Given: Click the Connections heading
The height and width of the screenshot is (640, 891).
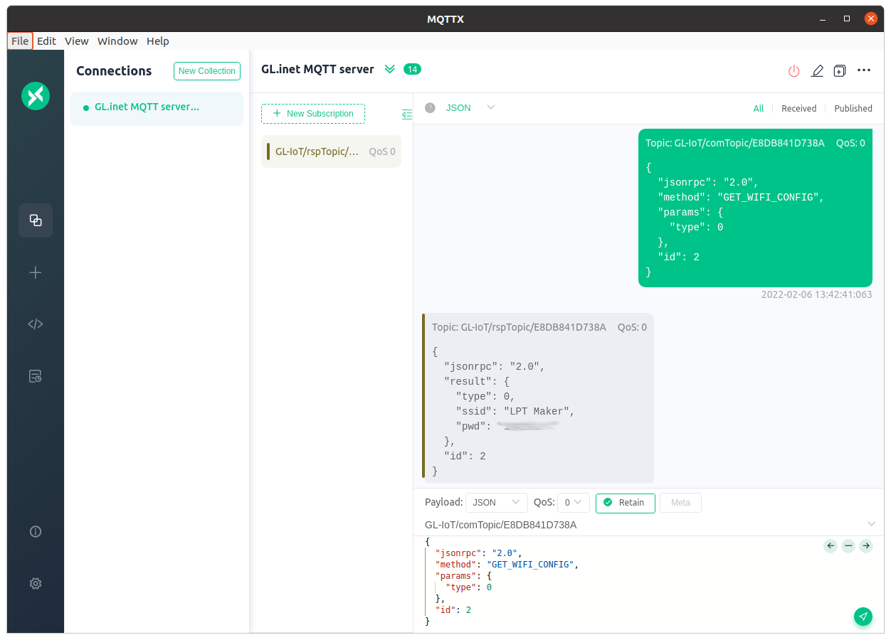Looking at the screenshot, I should pos(114,71).
